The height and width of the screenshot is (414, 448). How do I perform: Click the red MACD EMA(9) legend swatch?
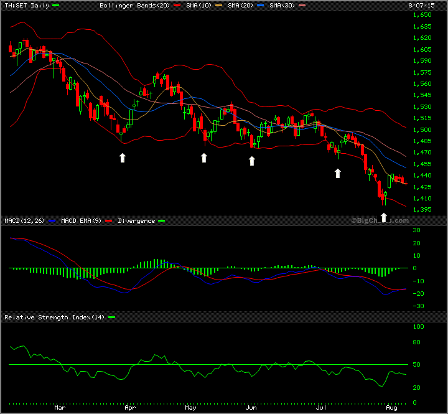pyautogui.click(x=108, y=221)
